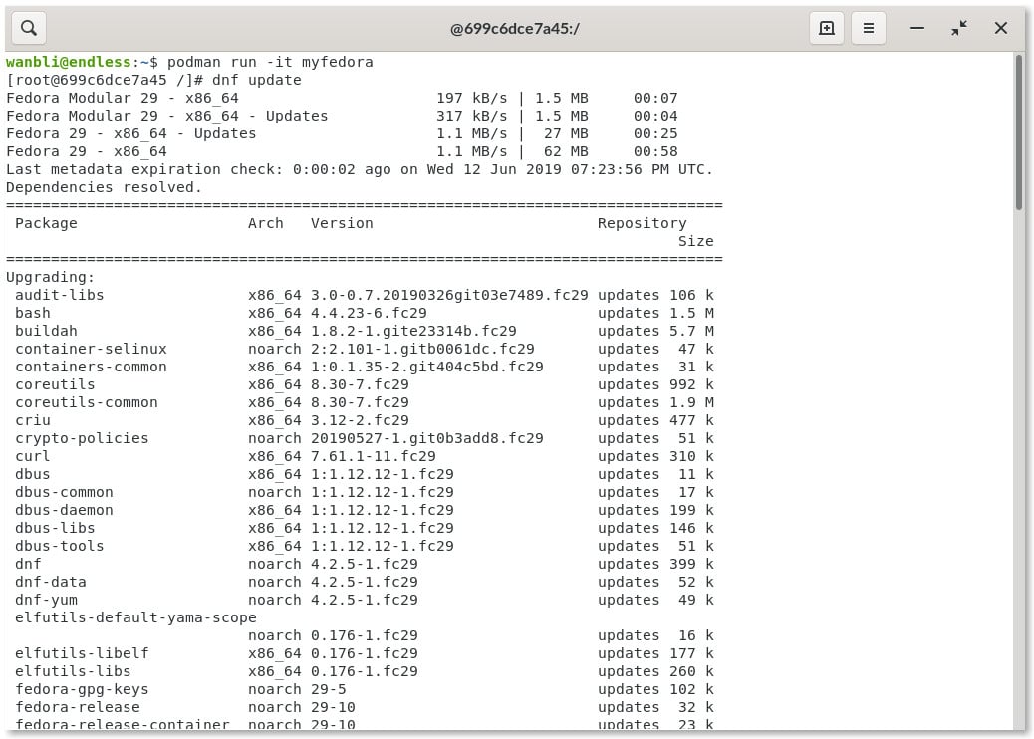The width and height of the screenshot is (1034, 739).
Task: Click version '2:2.101-1.gitb0061dc.fc29'
Action: [x=422, y=349]
